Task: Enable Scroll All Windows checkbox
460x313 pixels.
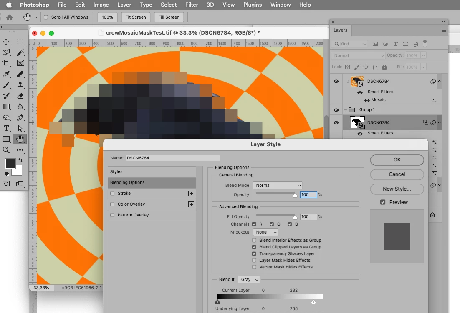Action: (46, 17)
